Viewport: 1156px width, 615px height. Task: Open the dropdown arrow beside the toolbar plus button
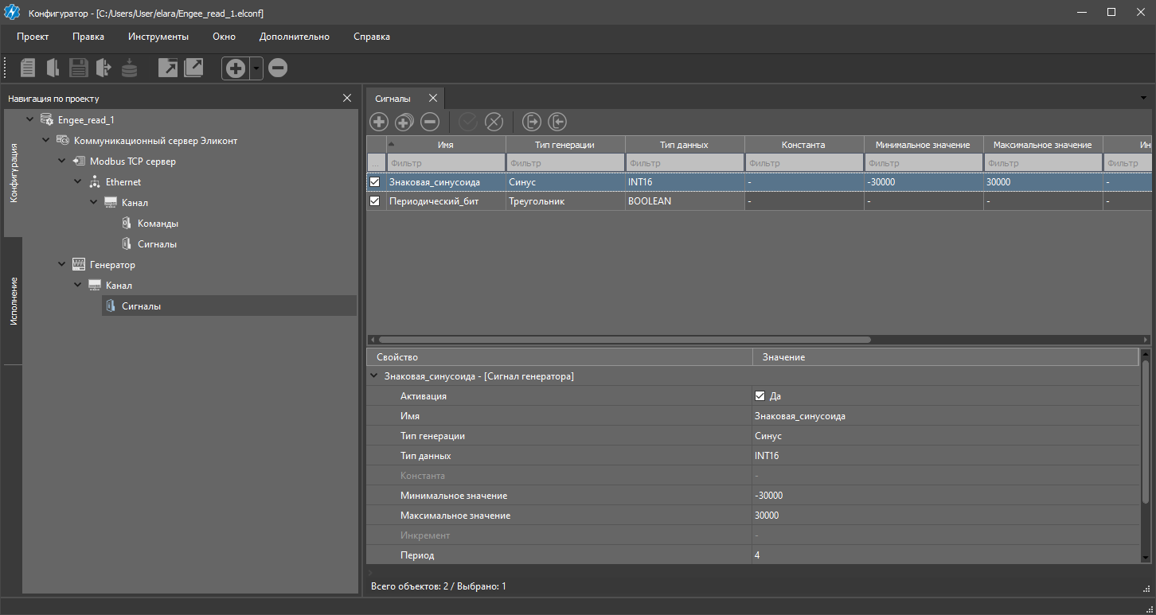coord(256,68)
